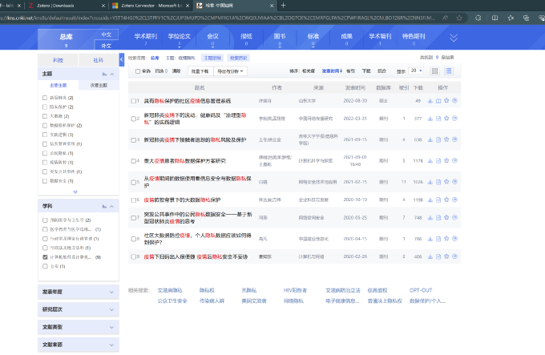Viewport: 545px width, 355px height.
Task: Bookmark this page with browser star
Action: (459, 18)
